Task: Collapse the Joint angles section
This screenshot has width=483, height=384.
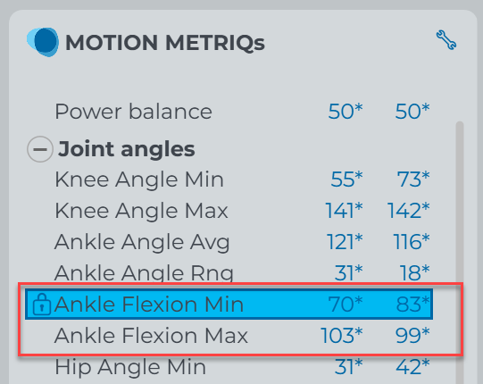Action: pos(40,149)
